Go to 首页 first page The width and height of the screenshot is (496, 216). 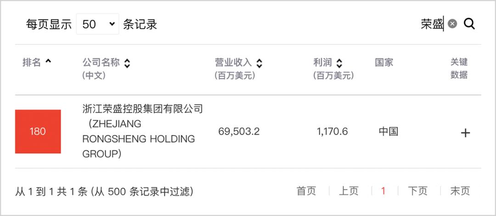pos(306,191)
